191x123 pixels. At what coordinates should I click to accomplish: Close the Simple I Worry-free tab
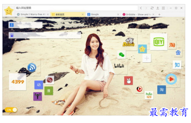[48, 14]
